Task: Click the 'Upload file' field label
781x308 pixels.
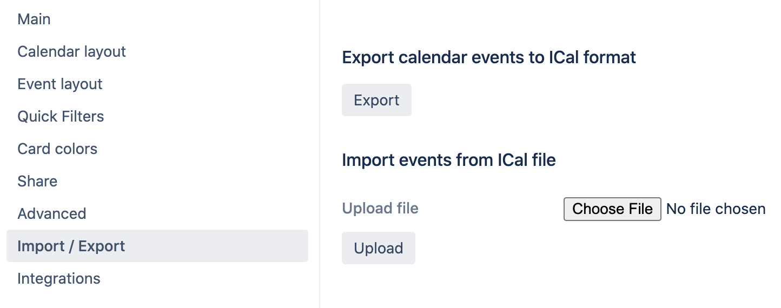Action: coord(380,209)
